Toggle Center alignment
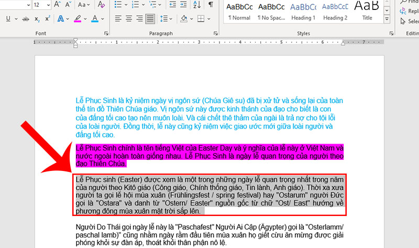The image size is (419, 248). pyautogui.click(x=128, y=19)
